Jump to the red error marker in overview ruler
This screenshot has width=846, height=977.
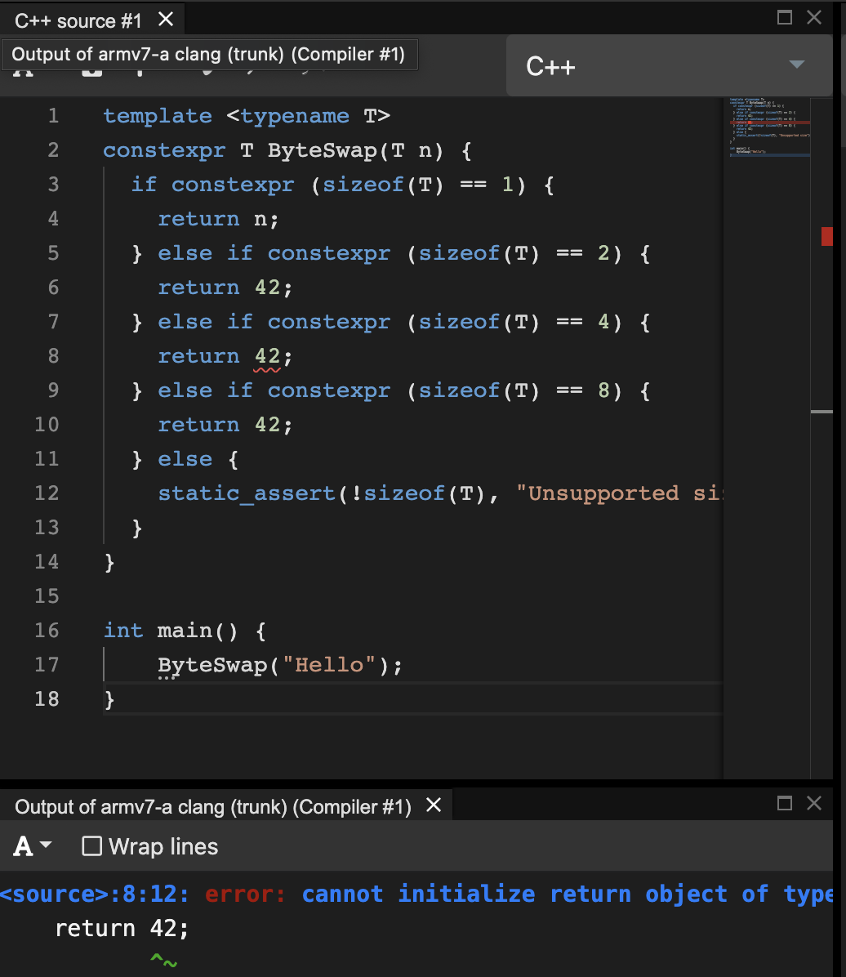[x=826, y=237]
